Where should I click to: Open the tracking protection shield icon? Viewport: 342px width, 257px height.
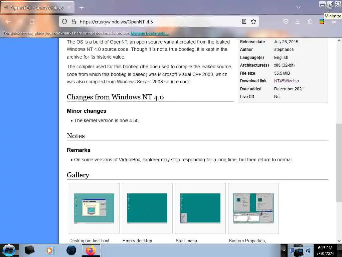64,21
